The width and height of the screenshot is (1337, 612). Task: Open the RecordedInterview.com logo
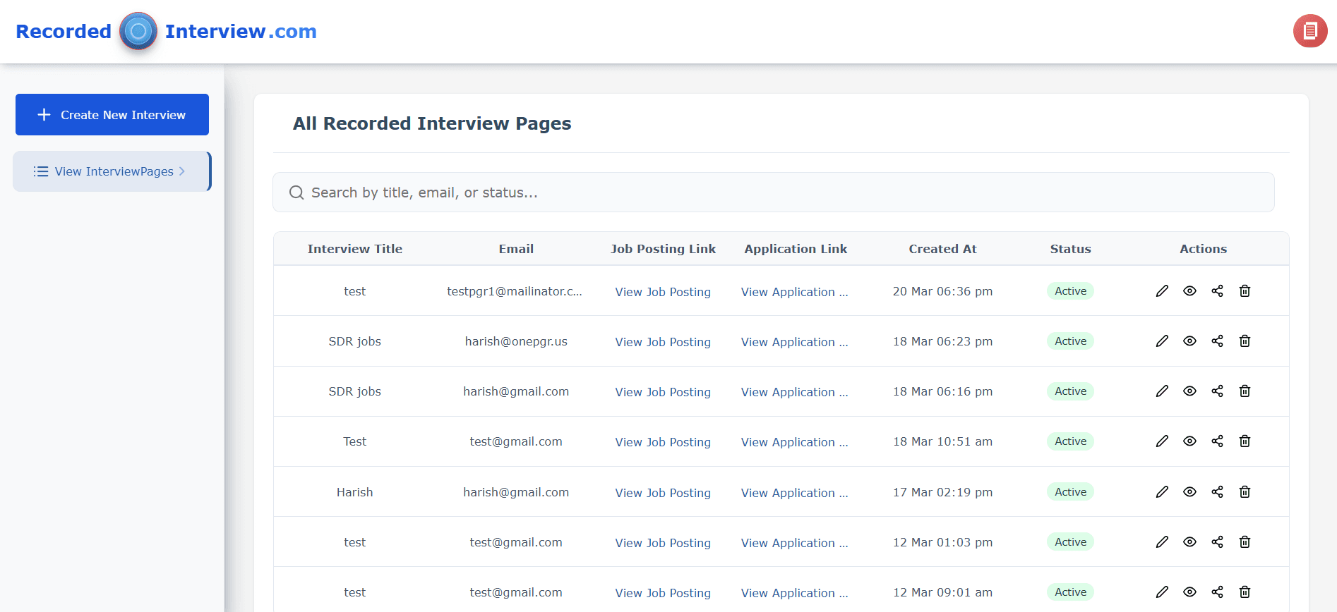166,31
